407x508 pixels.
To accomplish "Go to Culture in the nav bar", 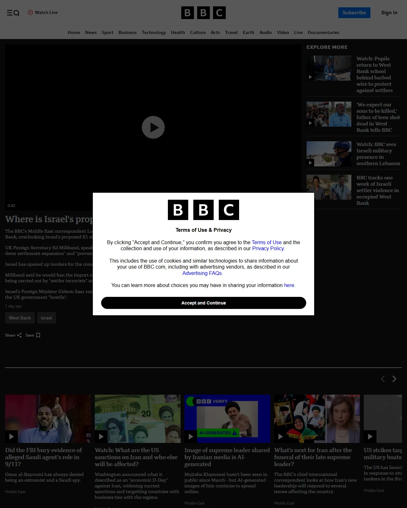I will [x=198, y=32].
